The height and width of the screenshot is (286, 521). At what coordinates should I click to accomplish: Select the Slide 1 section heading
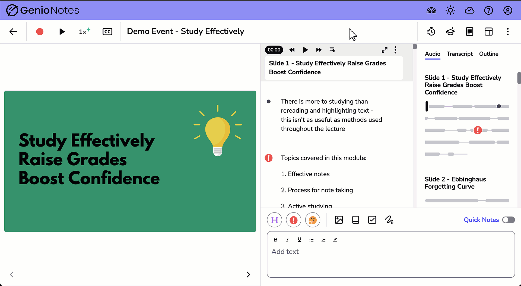pyautogui.click(x=333, y=68)
